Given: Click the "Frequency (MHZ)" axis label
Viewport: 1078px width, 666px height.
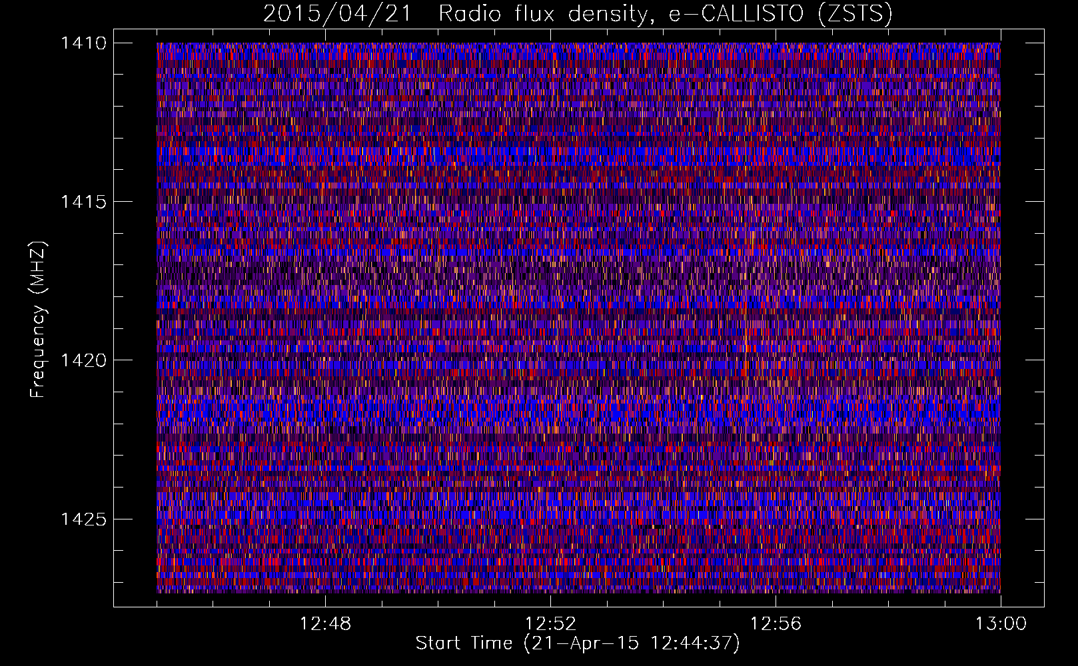Looking at the screenshot, I should 38,320.
